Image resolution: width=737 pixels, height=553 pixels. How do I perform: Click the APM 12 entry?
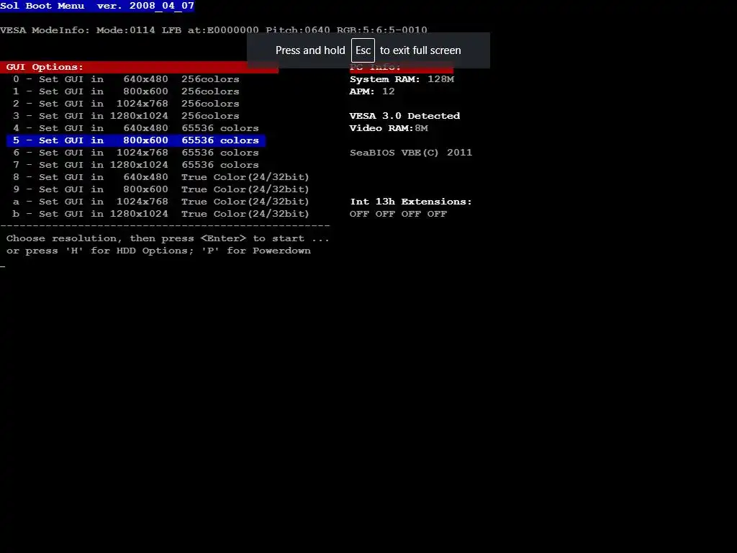(372, 91)
